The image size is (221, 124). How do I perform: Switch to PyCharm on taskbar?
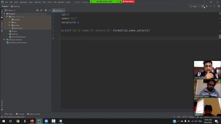(39, 121)
